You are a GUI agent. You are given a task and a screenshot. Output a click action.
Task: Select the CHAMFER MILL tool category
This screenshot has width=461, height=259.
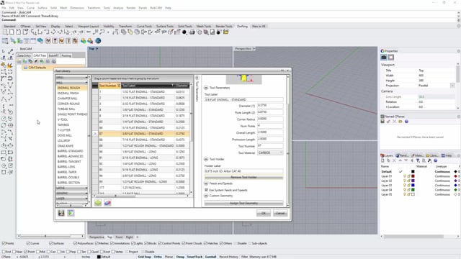pyautogui.click(x=68, y=99)
